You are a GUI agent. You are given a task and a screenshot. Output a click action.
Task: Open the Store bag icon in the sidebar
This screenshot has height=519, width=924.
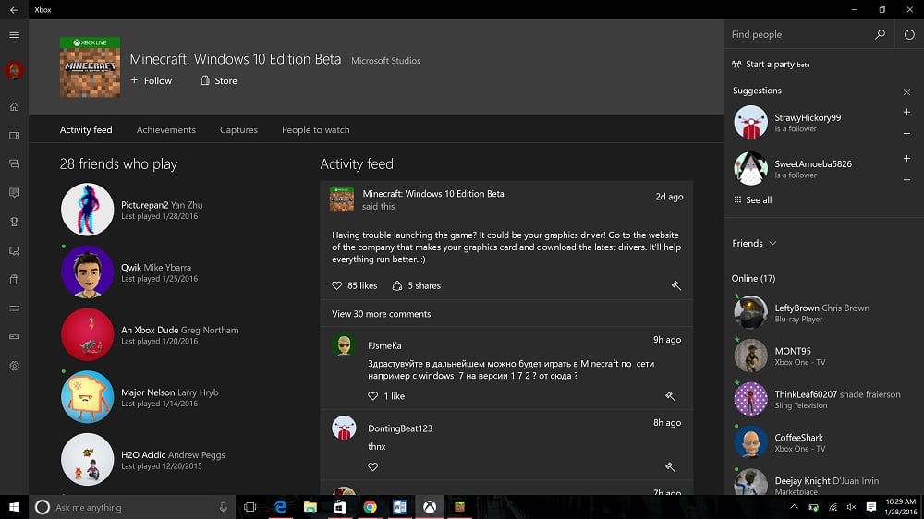coord(14,279)
